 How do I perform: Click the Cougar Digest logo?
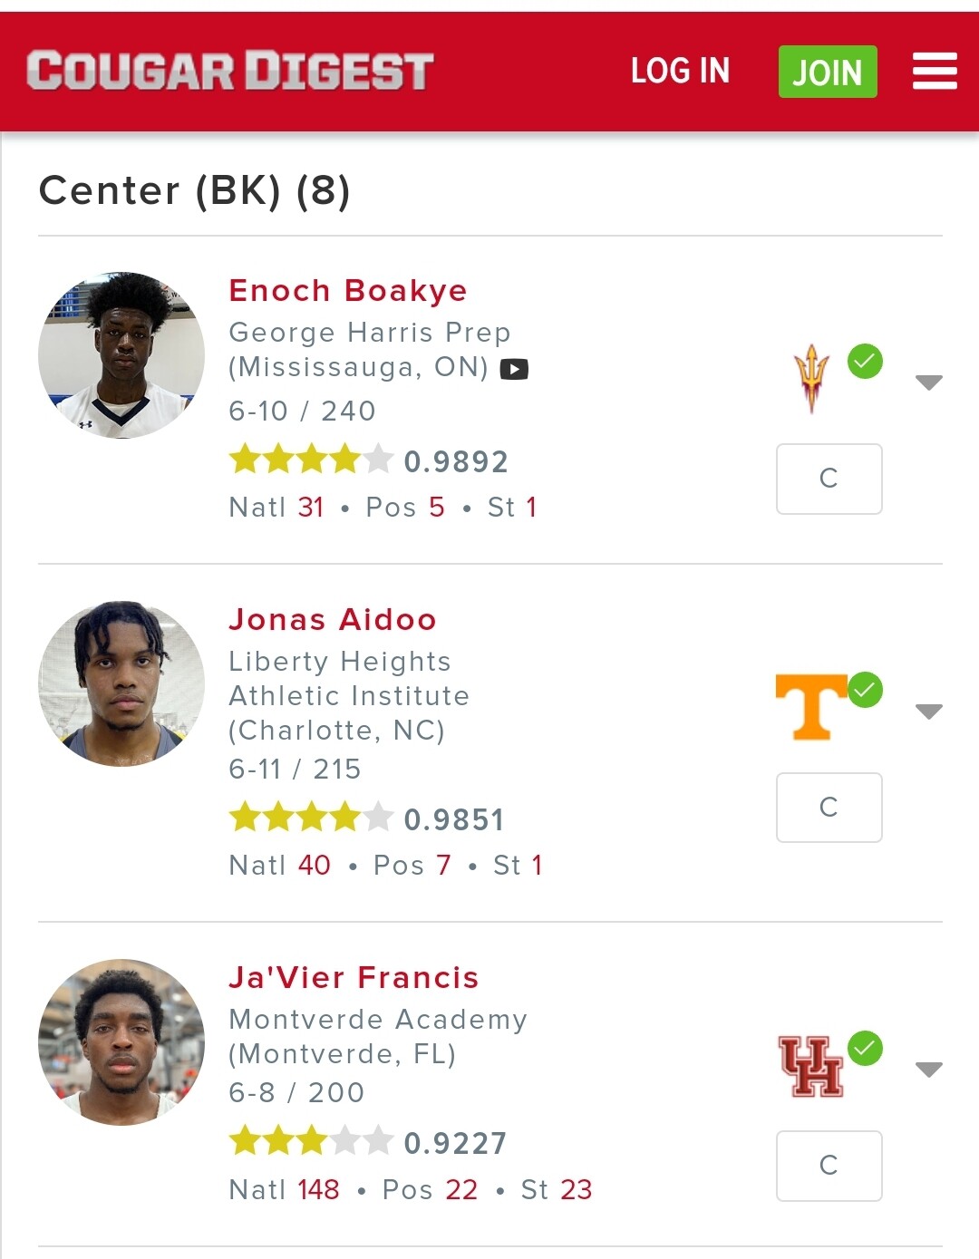point(230,71)
